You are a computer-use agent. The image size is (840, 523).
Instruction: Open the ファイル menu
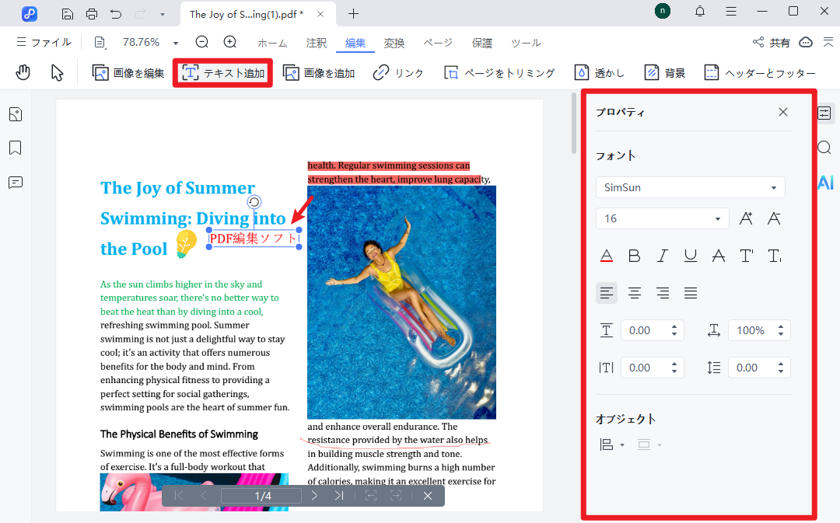[x=44, y=42]
